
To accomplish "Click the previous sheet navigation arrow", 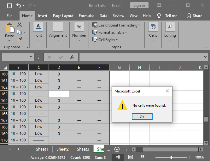I will 10,149.
